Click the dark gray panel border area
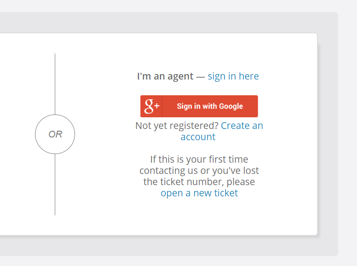This screenshot has width=357, height=266. point(328,135)
